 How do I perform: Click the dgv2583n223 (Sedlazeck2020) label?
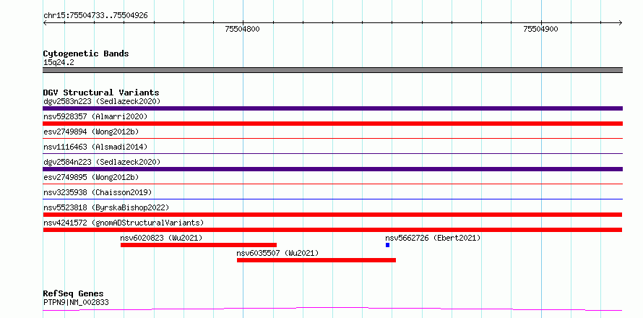pos(102,101)
